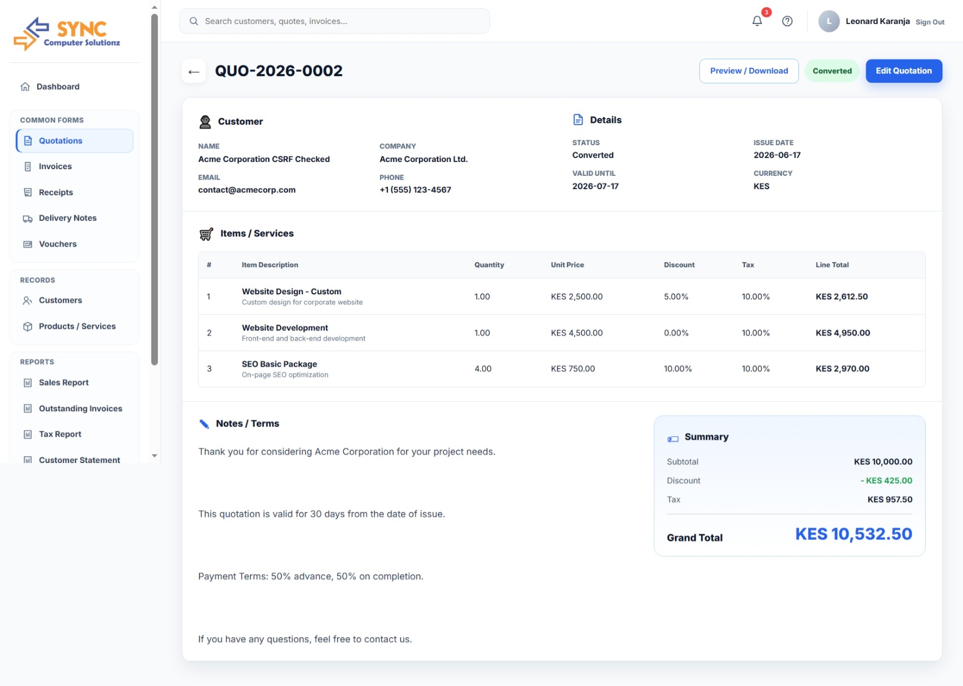The height and width of the screenshot is (686, 963).
Task: Navigate to Delivery Notes
Action: 74,218
